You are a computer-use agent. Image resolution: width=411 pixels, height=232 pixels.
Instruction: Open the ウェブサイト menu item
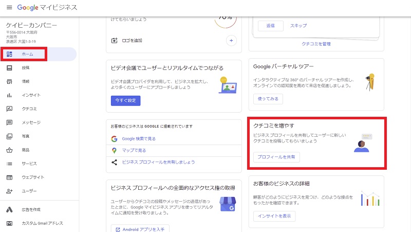point(39,177)
